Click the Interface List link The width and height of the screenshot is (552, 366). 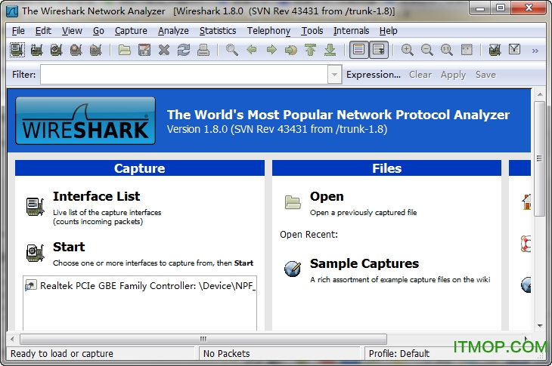(x=96, y=196)
